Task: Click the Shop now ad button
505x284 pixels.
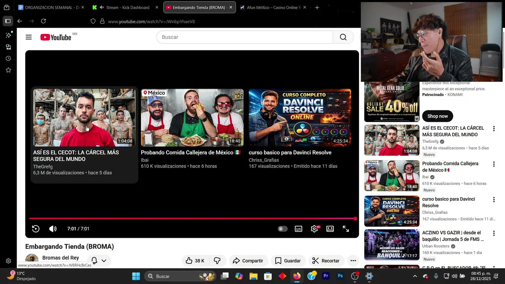Action: pos(438,116)
